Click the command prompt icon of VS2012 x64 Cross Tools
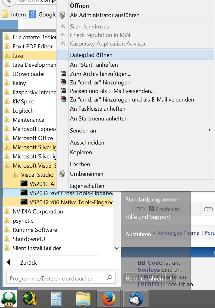This screenshot has width=215, height=308. (24, 193)
